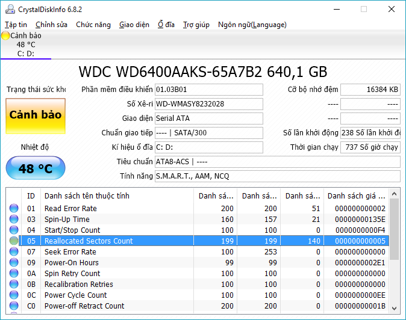Click worst value 253 in Seek Error Rate row
This screenshot has height=320, width=406.
[x=270, y=252]
